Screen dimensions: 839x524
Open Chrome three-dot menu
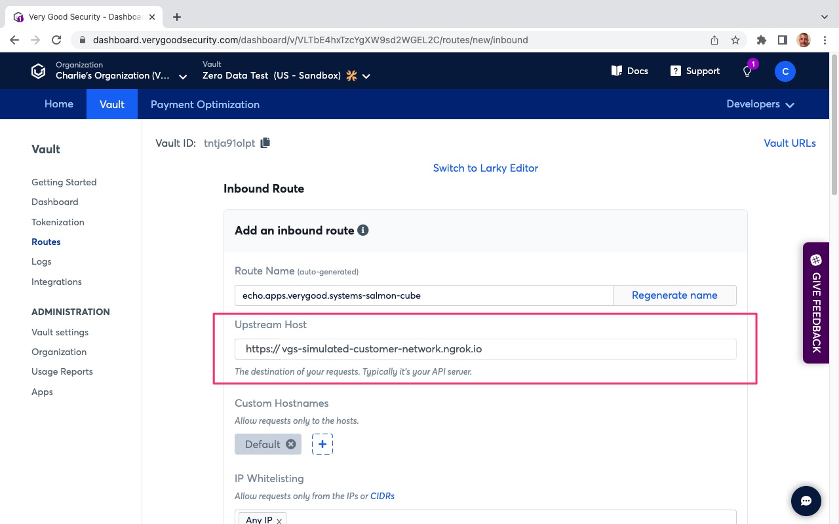[x=825, y=40]
